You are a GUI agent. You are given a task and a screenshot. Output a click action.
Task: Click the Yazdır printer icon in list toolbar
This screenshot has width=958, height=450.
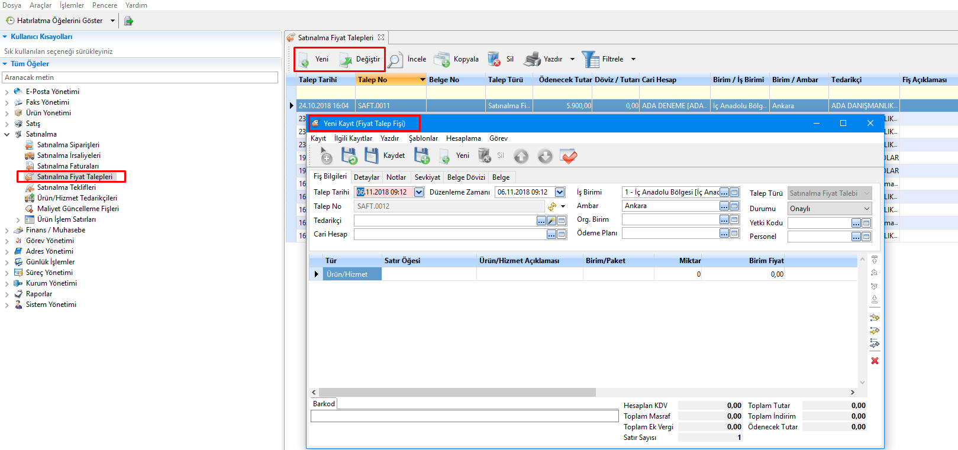click(533, 59)
